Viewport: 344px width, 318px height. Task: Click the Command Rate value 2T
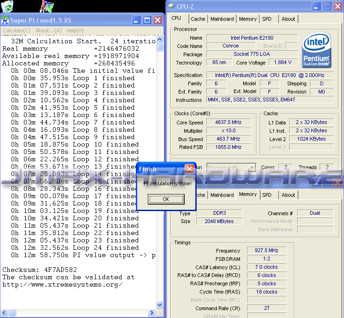click(x=267, y=308)
